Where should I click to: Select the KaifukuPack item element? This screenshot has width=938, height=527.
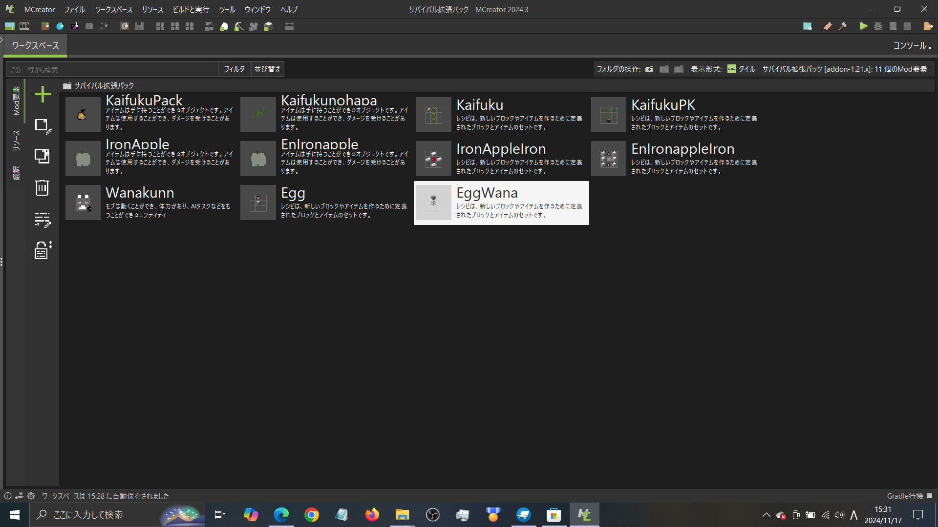click(x=151, y=115)
